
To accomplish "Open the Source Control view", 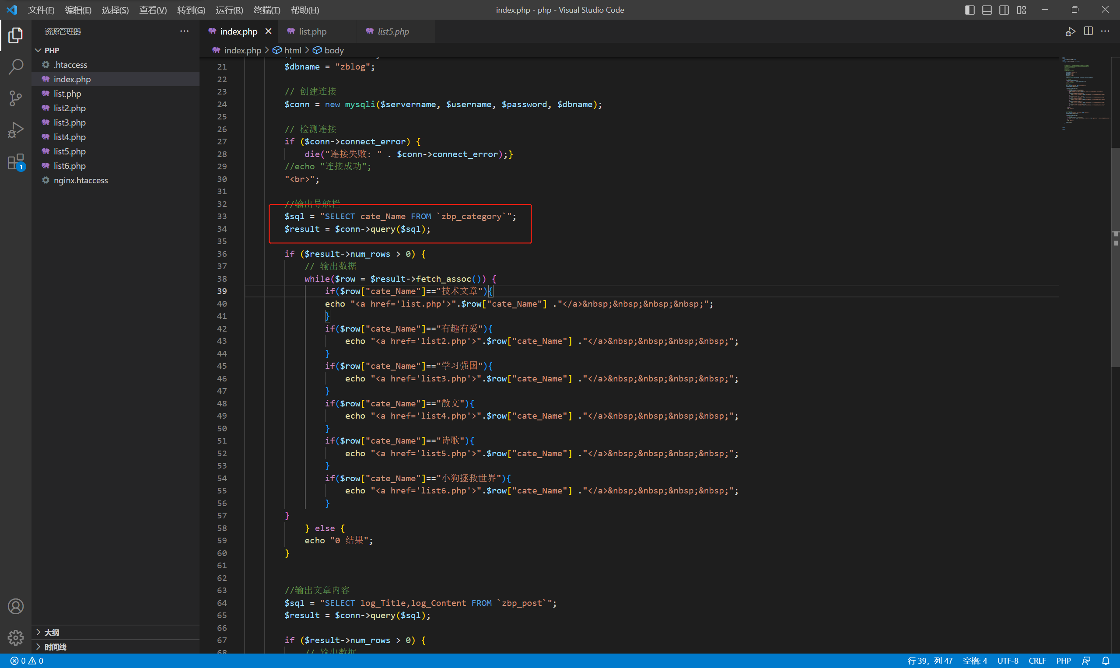I will [x=16, y=98].
